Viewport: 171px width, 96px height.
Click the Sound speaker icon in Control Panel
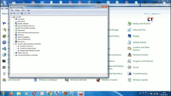point(129,67)
